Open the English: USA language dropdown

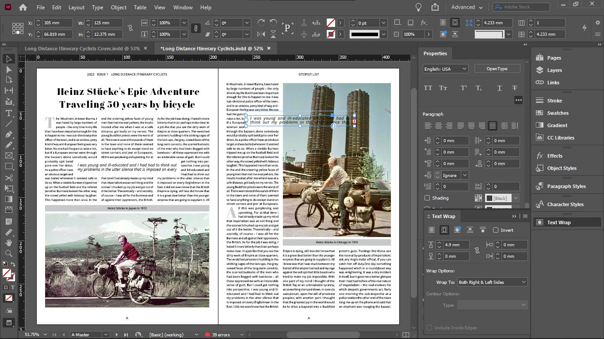[x=445, y=69]
